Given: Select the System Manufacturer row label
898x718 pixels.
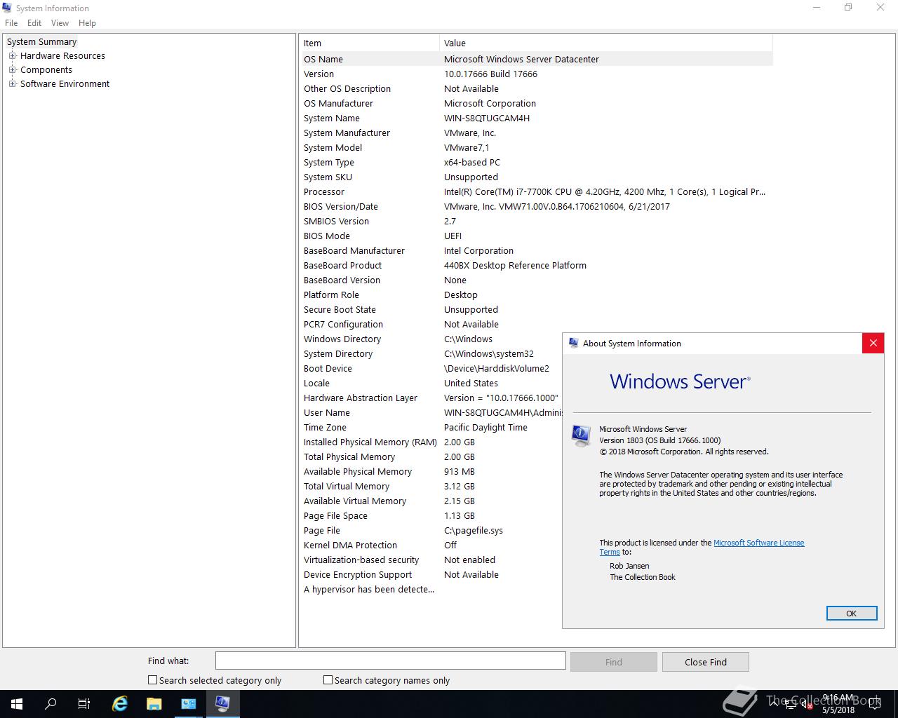Looking at the screenshot, I should pyautogui.click(x=347, y=133).
